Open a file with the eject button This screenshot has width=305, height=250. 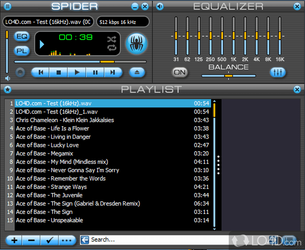click(x=137, y=73)
